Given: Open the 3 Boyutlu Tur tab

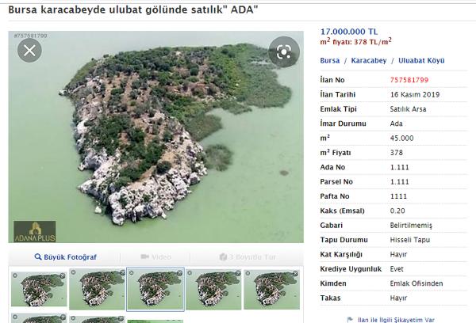Looking at the screenshot, I should click(247, 257).
